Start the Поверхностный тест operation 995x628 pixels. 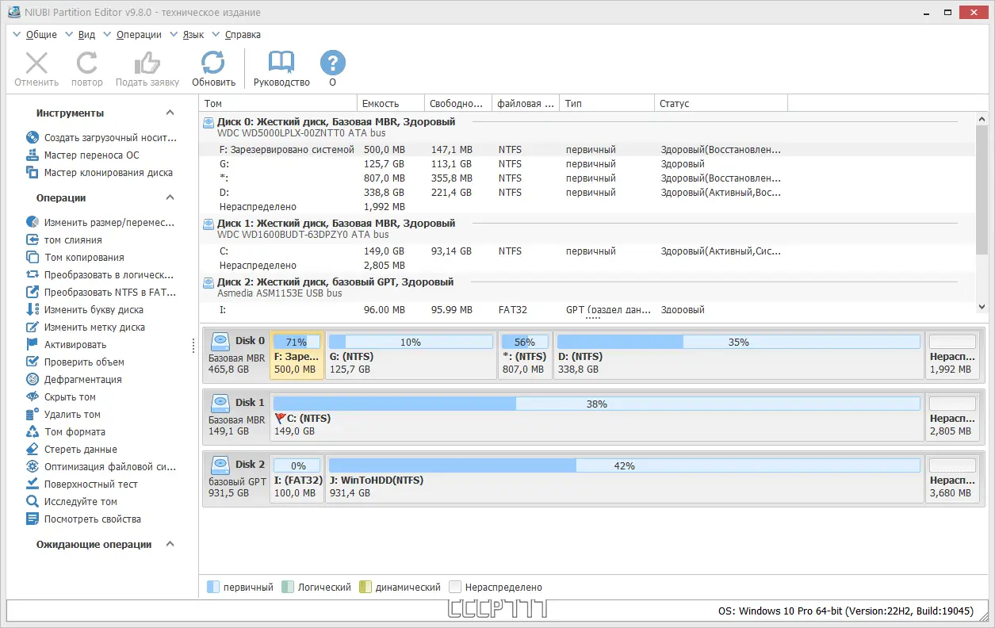coord(82,484)
